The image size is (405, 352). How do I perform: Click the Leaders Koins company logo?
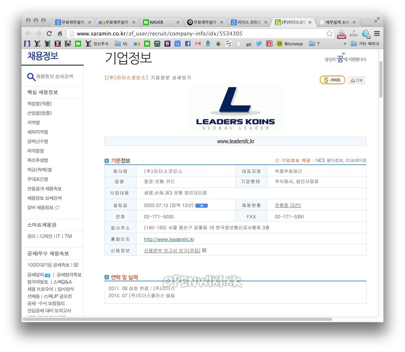click(235, 109)
